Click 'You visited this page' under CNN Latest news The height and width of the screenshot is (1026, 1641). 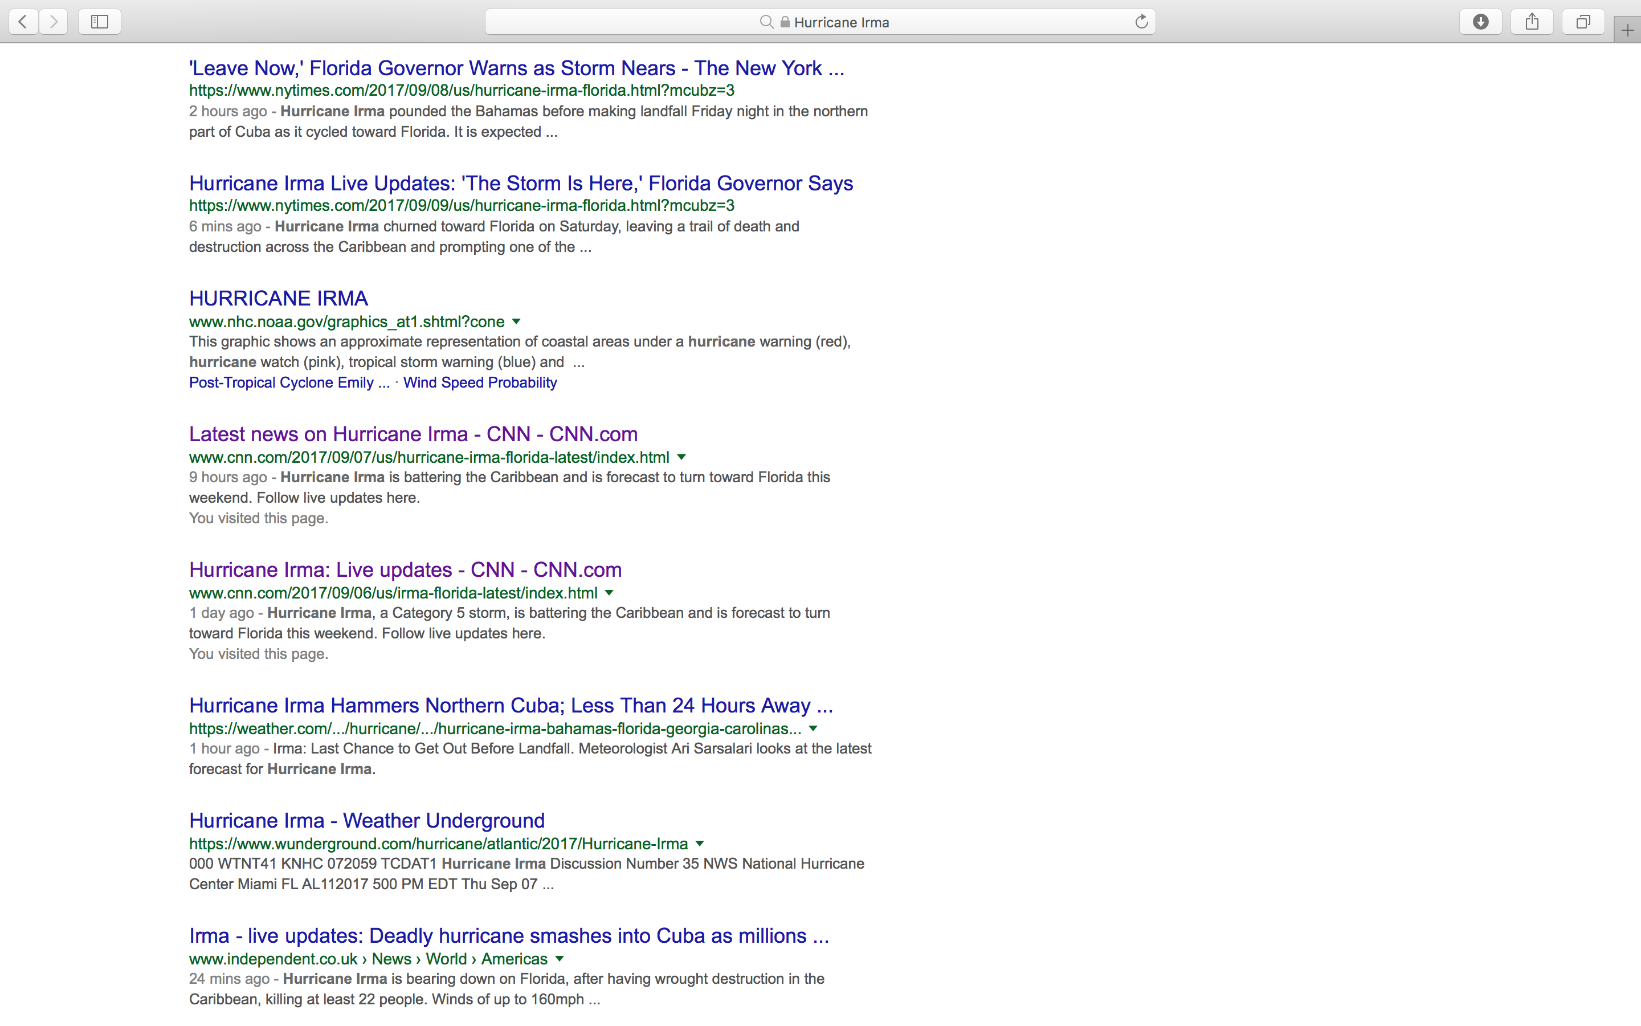pos(258,519)
